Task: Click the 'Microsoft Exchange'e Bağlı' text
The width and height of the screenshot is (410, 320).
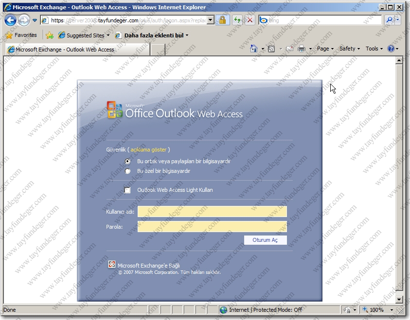Action: (148, 266)
